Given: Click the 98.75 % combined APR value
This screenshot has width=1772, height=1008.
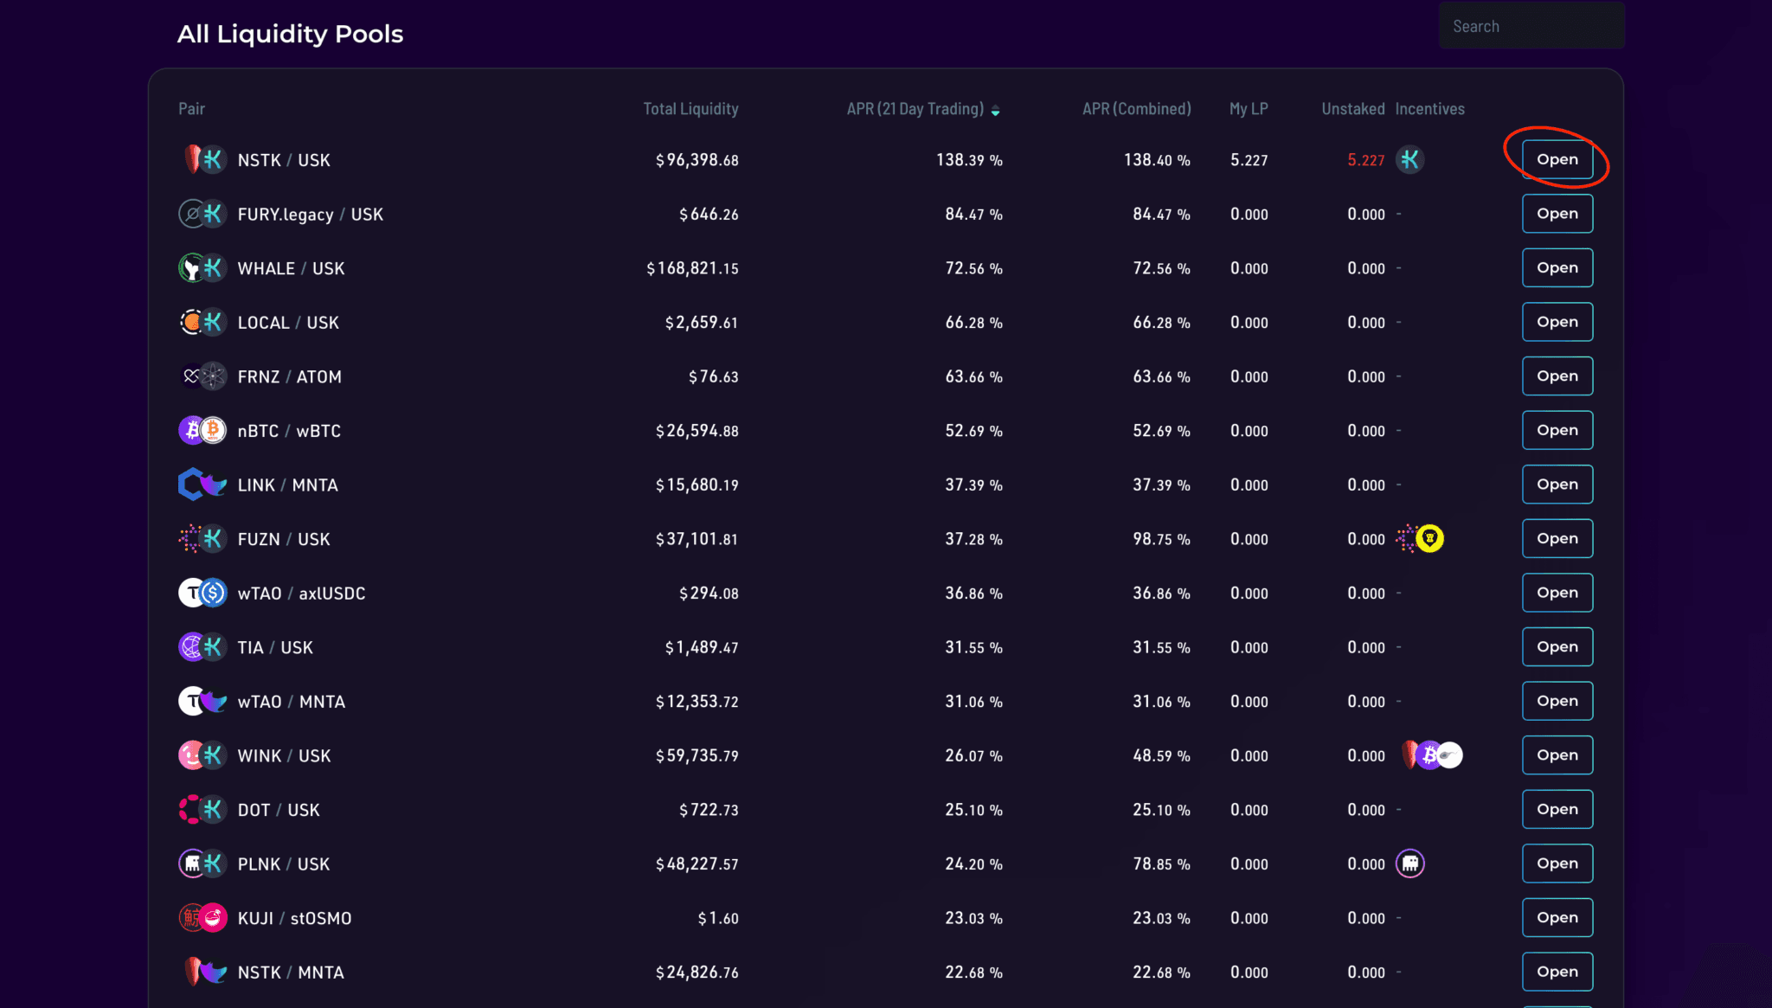Looking at the screenshot, I should click(1161, 539).
